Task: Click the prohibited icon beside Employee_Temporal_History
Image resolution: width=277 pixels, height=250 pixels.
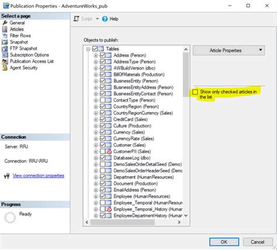Action: [109, 209]
